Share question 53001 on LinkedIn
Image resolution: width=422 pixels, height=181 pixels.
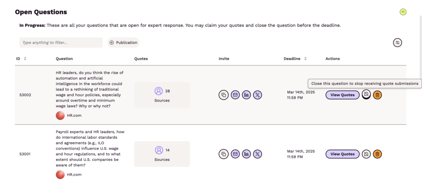tap(246, 154)
